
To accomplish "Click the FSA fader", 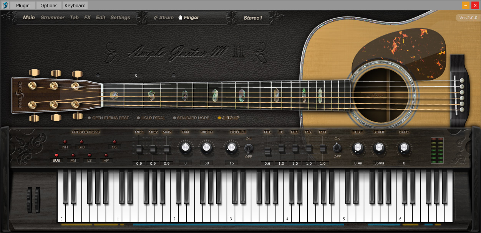I will coord(309,148).
